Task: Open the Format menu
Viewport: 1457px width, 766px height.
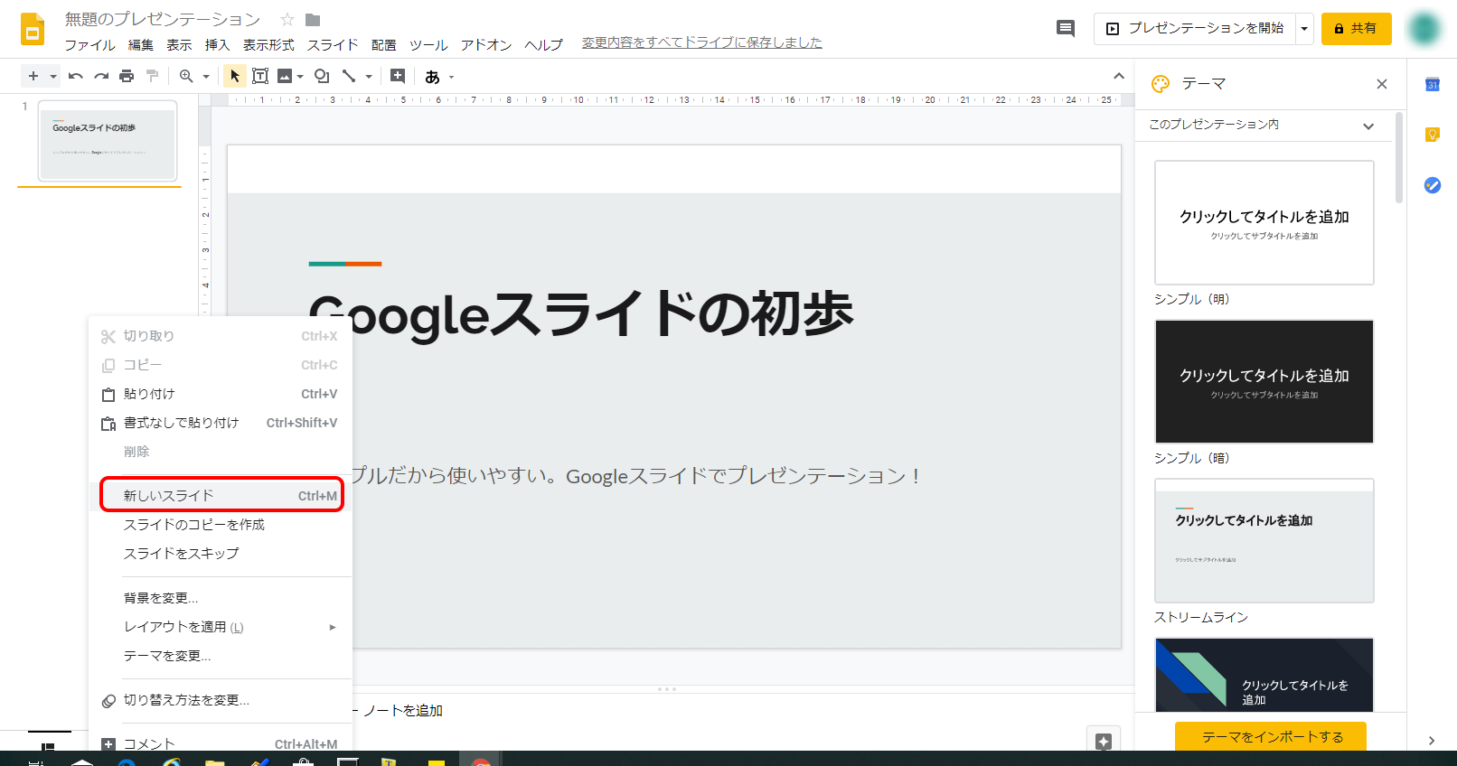Action: pyautogui.click(x=268, y=44)
